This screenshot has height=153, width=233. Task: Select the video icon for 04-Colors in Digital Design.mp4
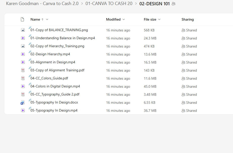click(x=23, y=86)
